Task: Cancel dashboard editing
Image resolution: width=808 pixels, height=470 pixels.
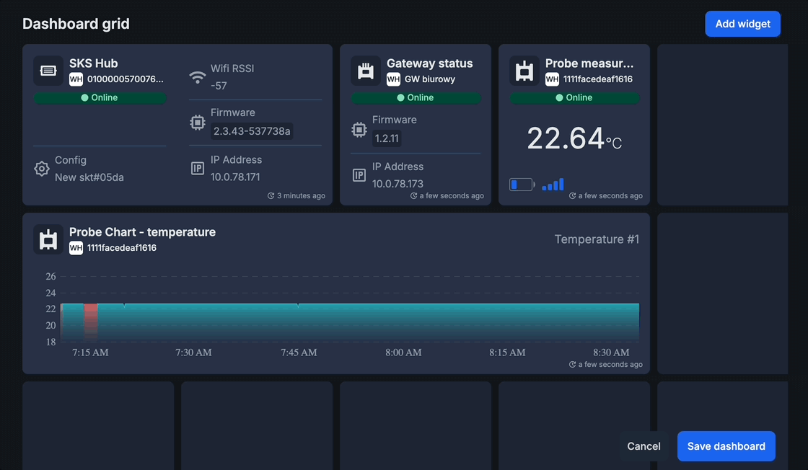Action: [x=644, y=446]
